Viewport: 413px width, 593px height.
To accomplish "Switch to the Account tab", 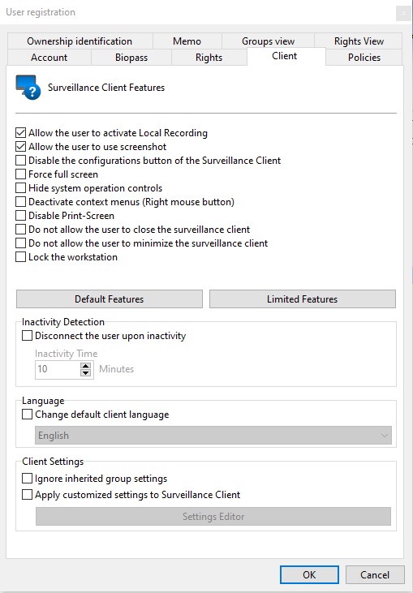I will (x=49, y=58).
